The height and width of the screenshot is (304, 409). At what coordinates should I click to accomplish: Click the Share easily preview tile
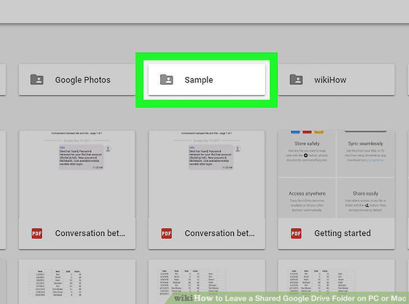[365, 198]
